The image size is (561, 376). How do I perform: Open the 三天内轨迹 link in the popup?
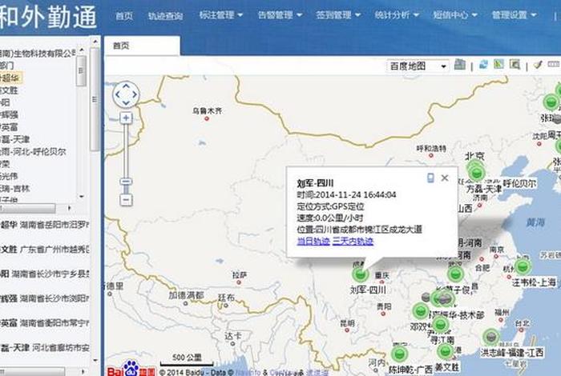click(x=353, y=242)
